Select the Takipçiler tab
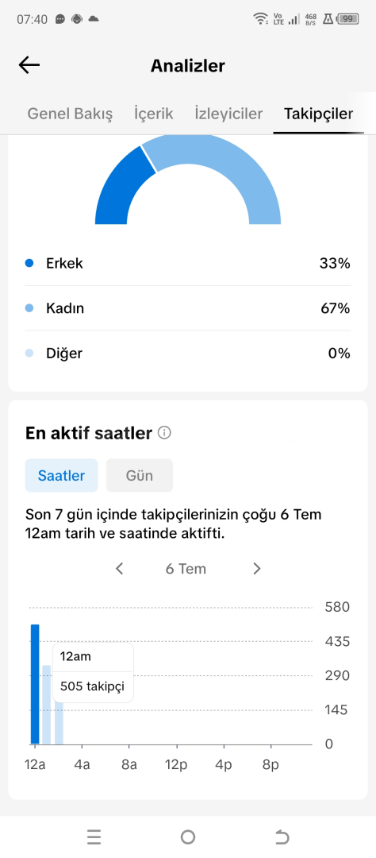 (x=319, y=114)
